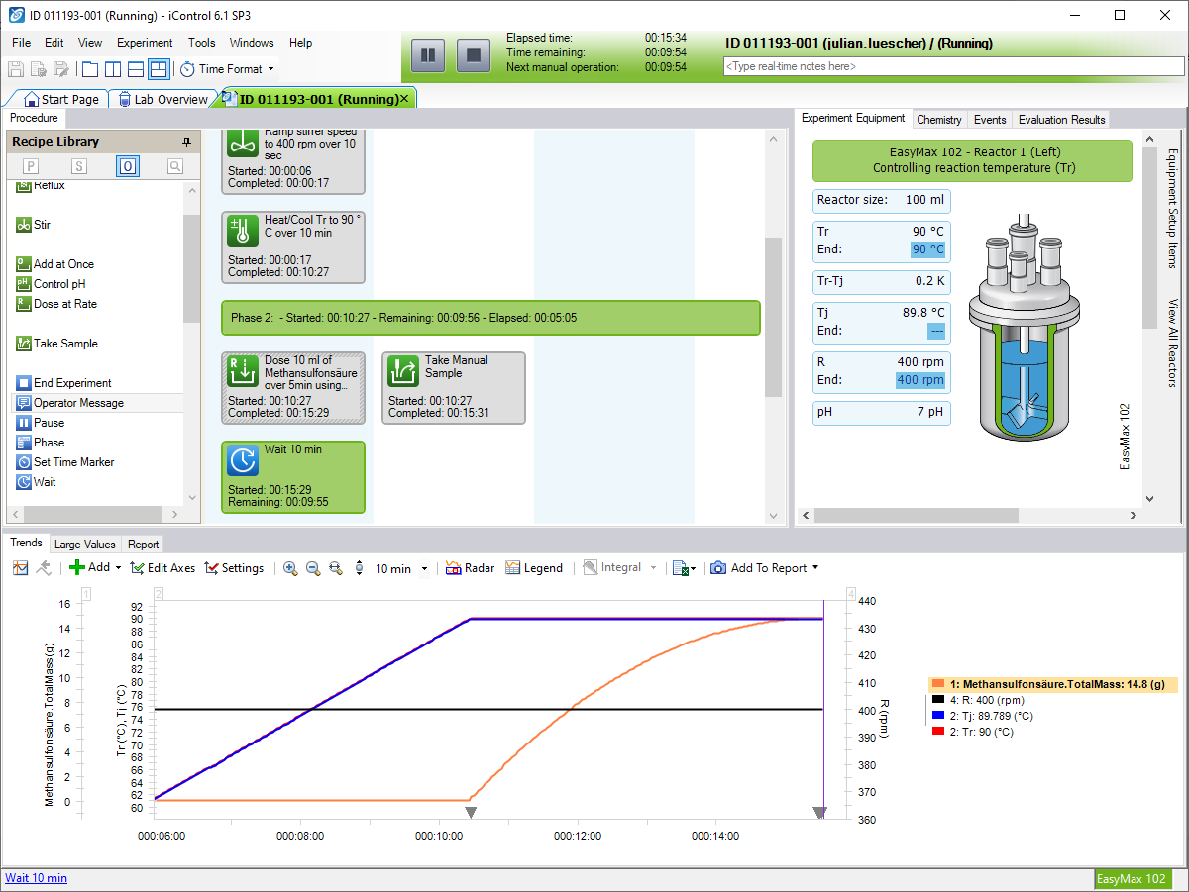1189x892 pixels.
Task: Open the Report tab
Action: [x=144, y=545]
